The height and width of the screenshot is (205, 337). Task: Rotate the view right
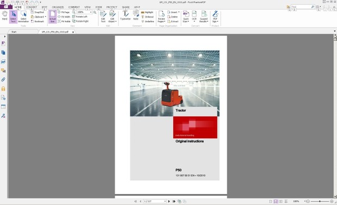[80, 21]
